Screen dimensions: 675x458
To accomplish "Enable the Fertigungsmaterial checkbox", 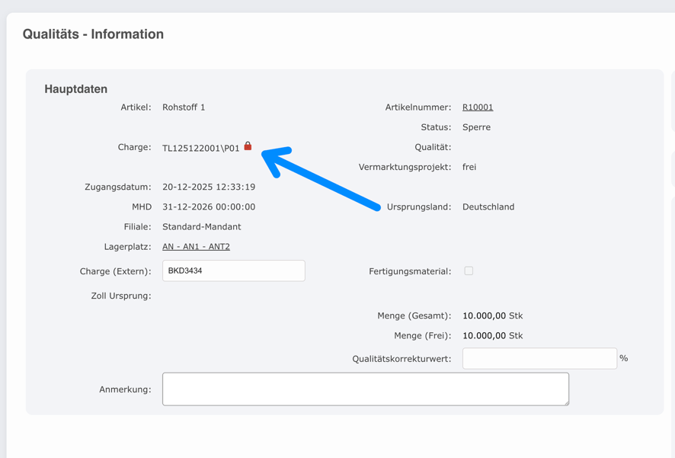I will [x=469, y=270].
